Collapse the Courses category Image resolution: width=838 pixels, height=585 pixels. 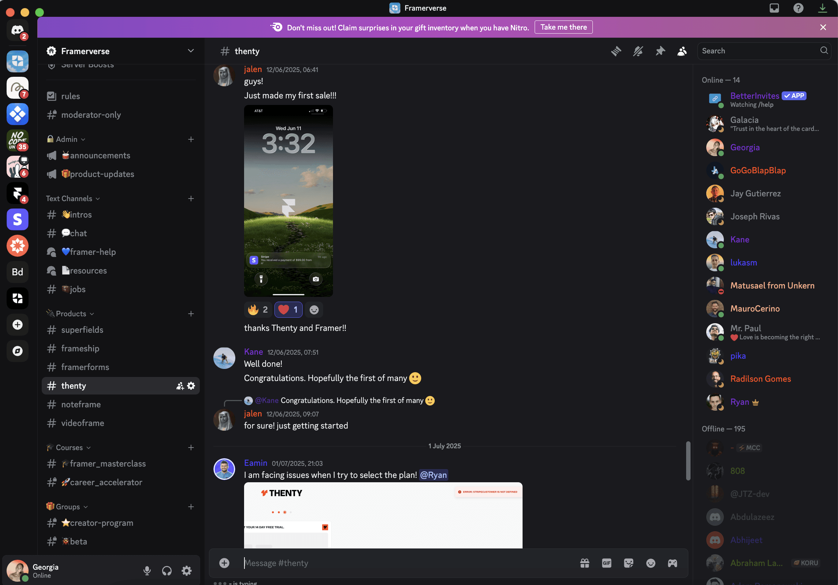(x=69, y=448)
